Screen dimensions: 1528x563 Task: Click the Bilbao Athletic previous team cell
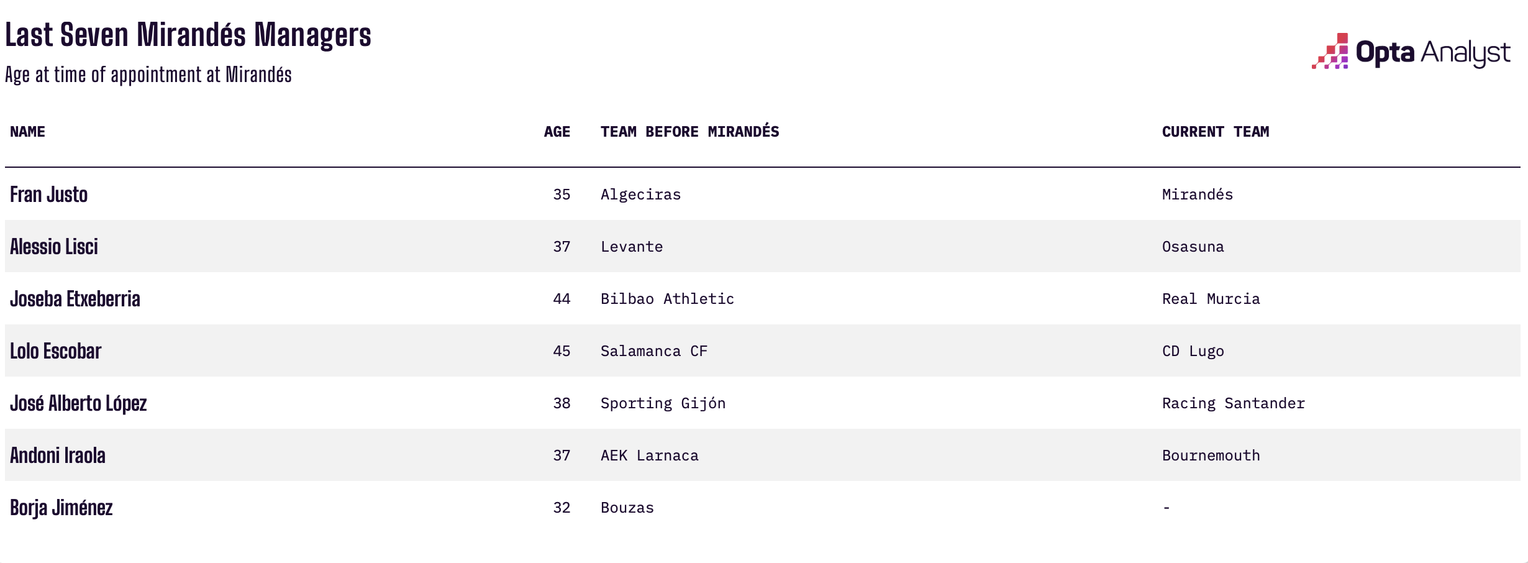(x=667, y=299)
